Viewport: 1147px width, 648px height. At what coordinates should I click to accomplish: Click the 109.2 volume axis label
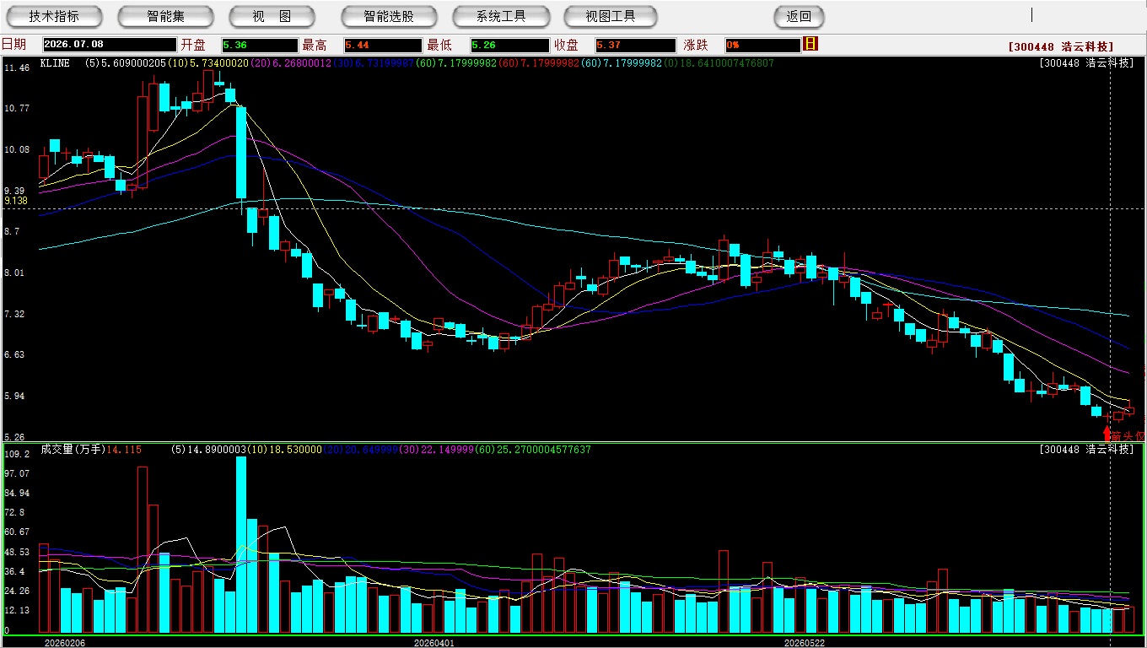[x=16, y=454]
